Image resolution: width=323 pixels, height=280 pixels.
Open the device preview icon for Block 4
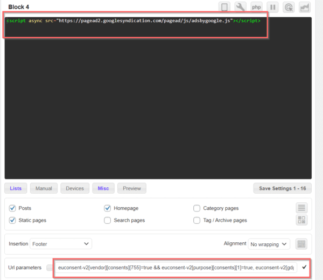click(x=224, y=7)
